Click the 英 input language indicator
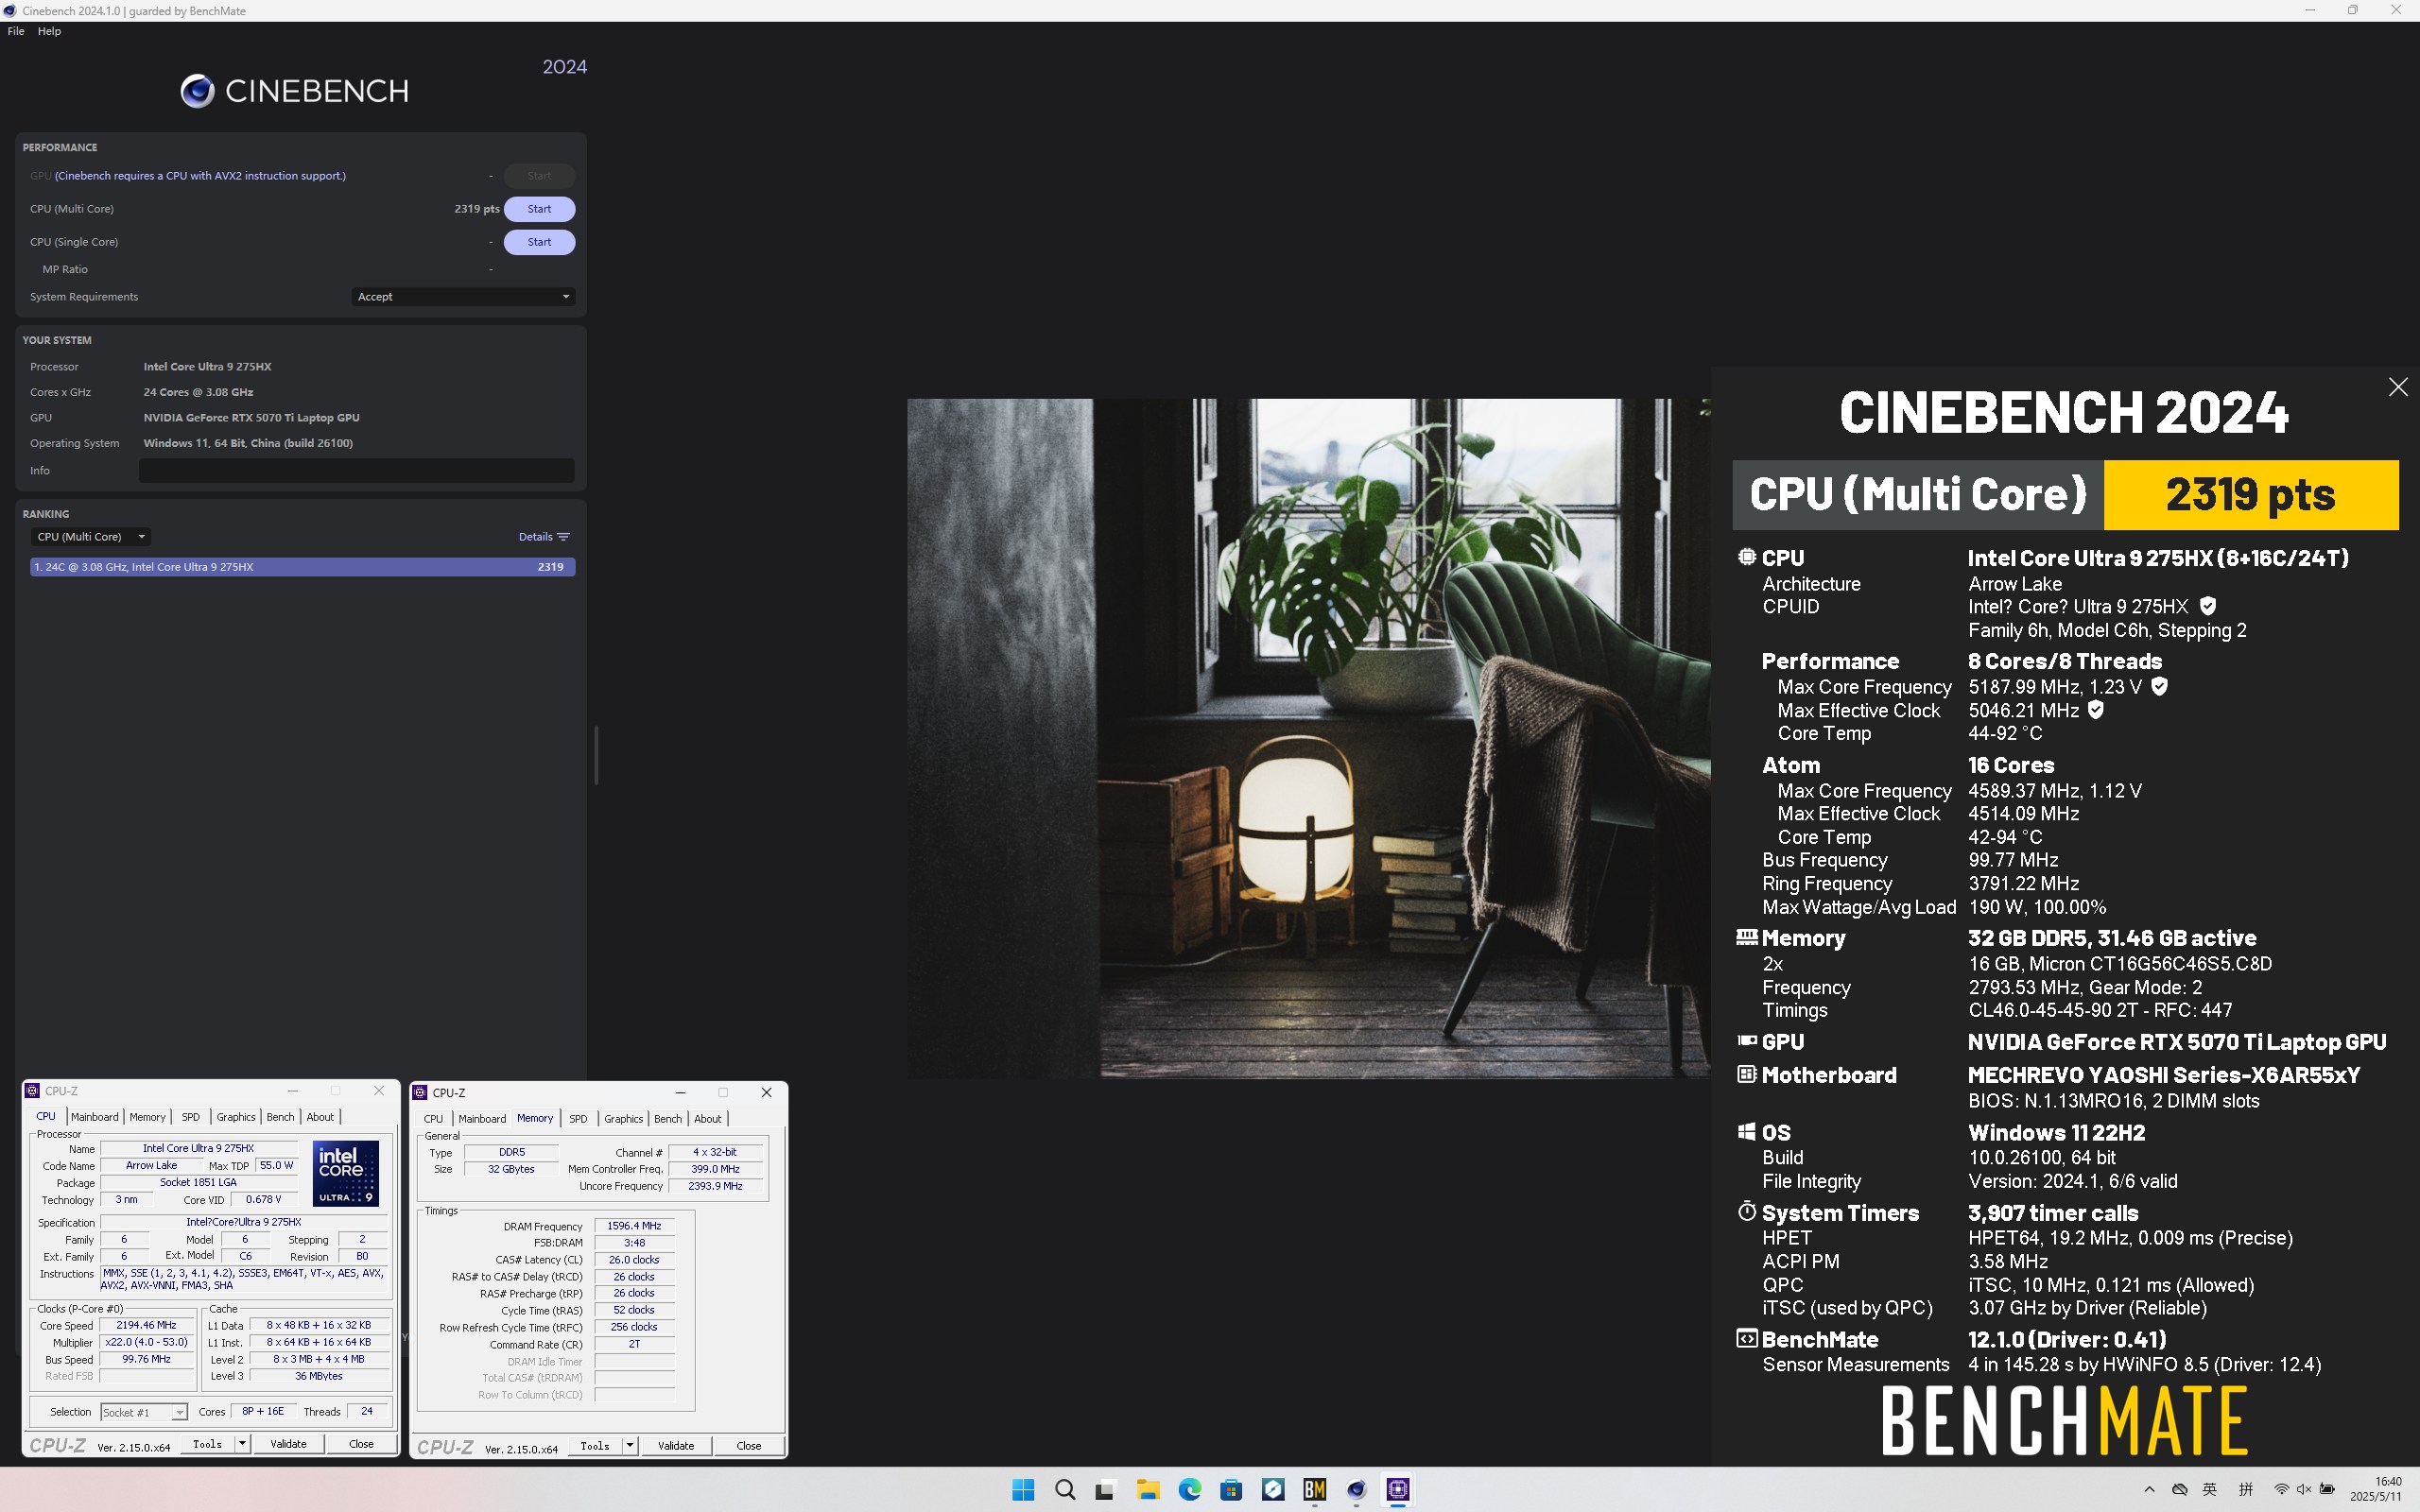The width and height of the screenshot is (2420, 1512). click(x=2210, y=1490)
